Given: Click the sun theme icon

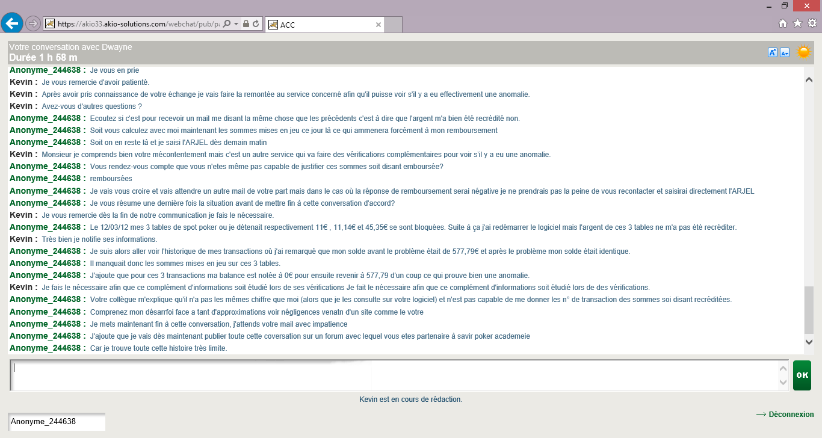Looking at the screenshot, I should [803, 52].
